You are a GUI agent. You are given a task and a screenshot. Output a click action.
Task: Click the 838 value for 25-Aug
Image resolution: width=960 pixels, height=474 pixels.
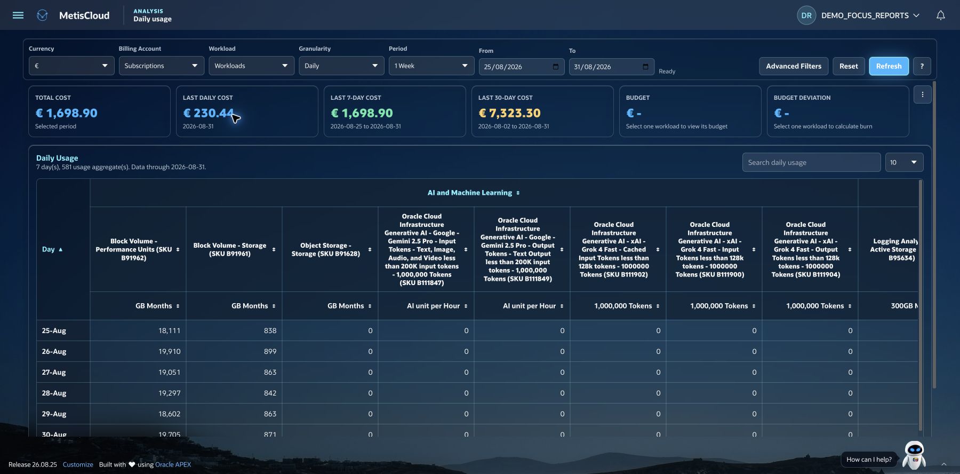(270, 330)
